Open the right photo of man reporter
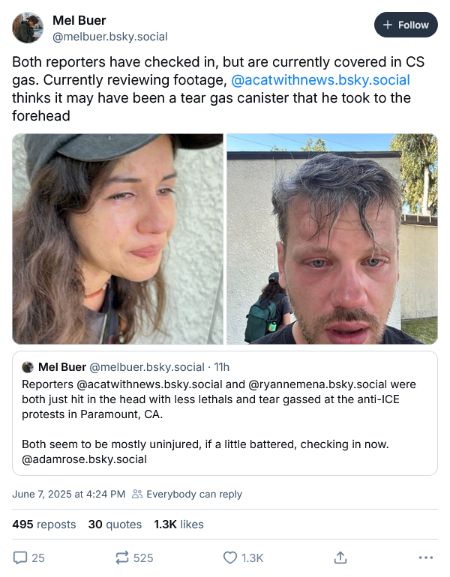The image size is (450, 577). [331, 239]
